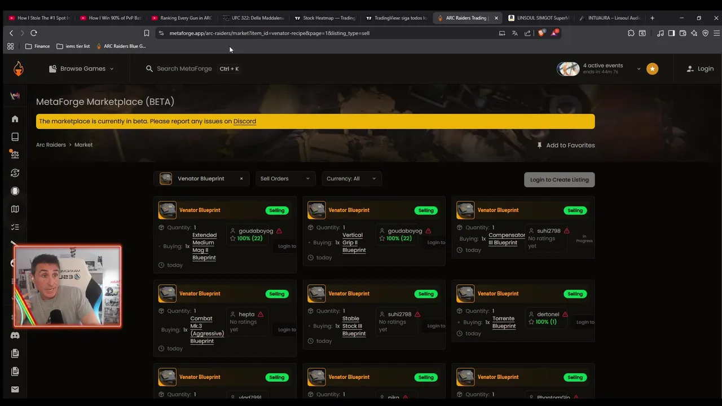
Task: Switch to the Stock Heatmap tab
Action: 324,18
